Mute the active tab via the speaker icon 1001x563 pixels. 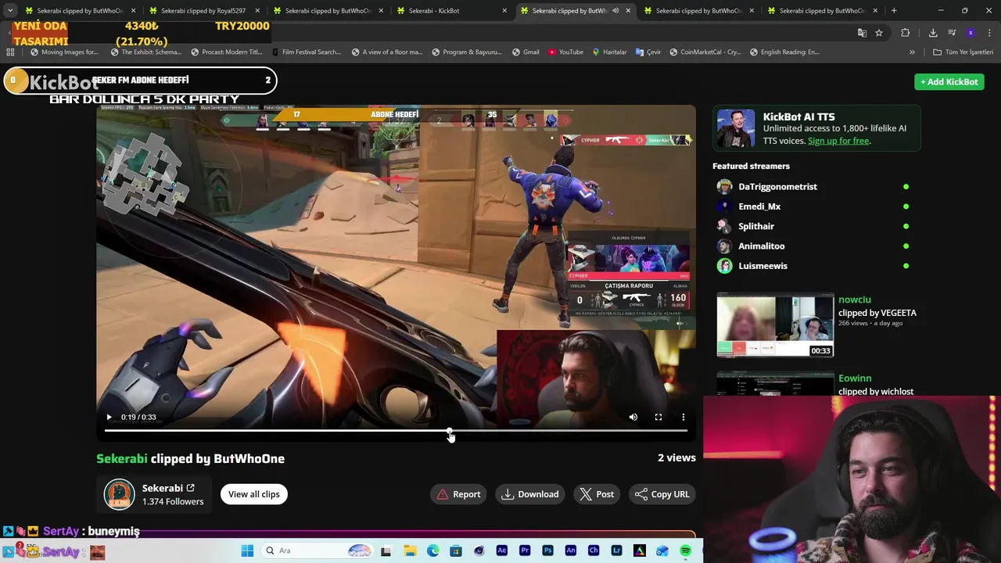point(615,10)
